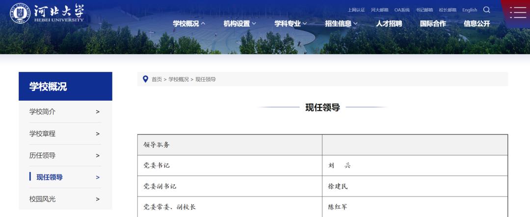Image resolution: width=530 pixels, height=217 pixels.
Task: Click the location pin breadcrumb icon
Action: [145, 79]
